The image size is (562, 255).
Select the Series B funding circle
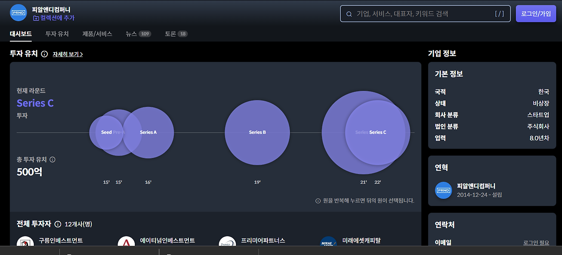point(257,132)
